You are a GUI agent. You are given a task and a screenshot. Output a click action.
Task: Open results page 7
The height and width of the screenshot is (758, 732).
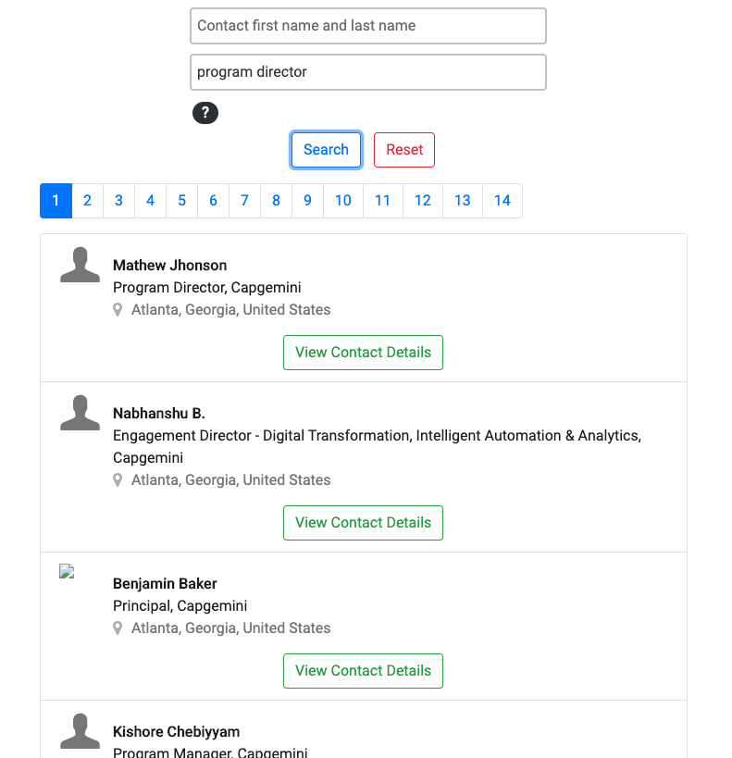click(244, 201)
